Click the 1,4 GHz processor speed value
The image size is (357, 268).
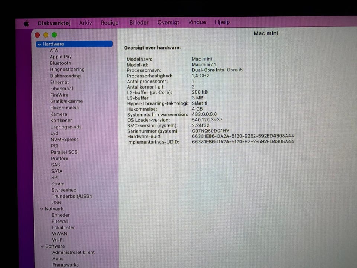200,76
